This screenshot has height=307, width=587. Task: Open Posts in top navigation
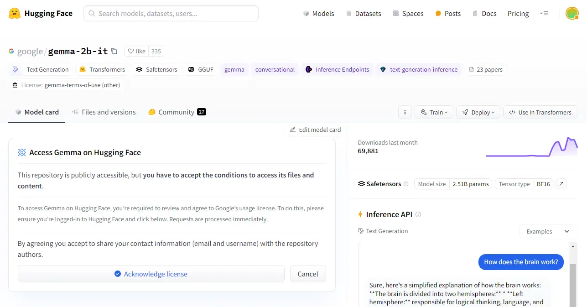coord(448,14)
